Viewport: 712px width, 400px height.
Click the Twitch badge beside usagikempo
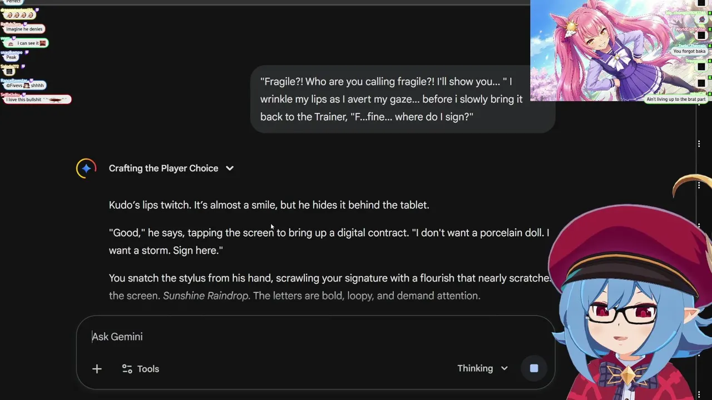tap(27, 52)
